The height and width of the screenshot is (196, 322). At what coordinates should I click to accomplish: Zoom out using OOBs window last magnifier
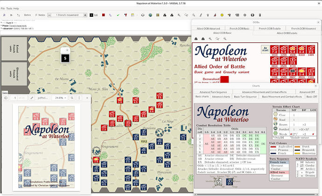tap(225, 39)
